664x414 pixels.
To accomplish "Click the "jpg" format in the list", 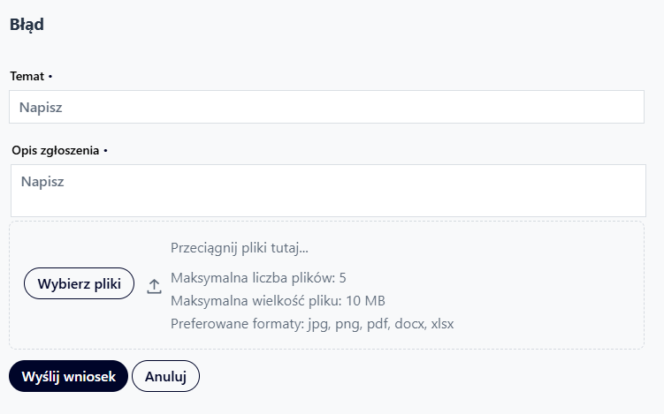I will pos(317,324).
